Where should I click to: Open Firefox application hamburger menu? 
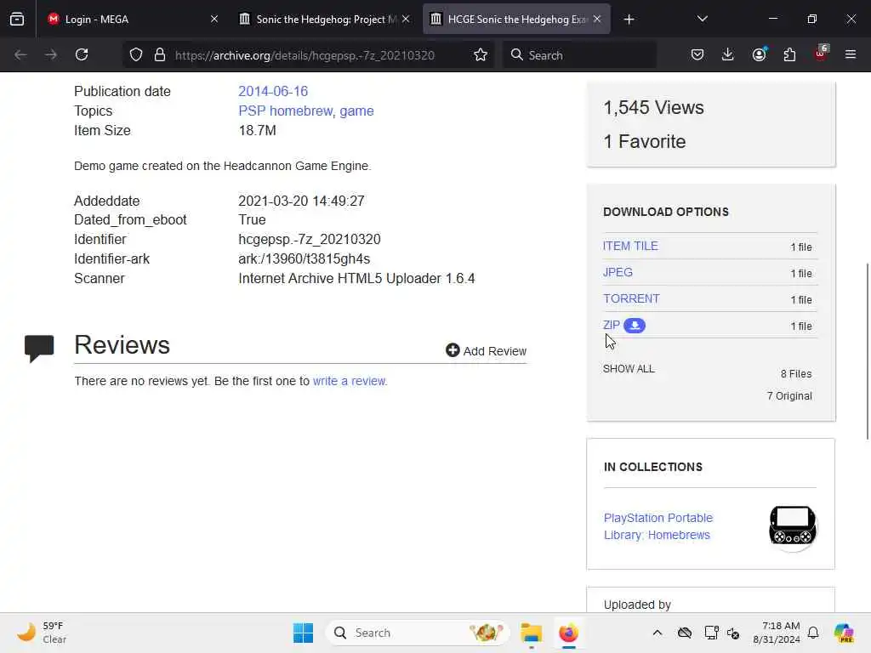point(851,55)
